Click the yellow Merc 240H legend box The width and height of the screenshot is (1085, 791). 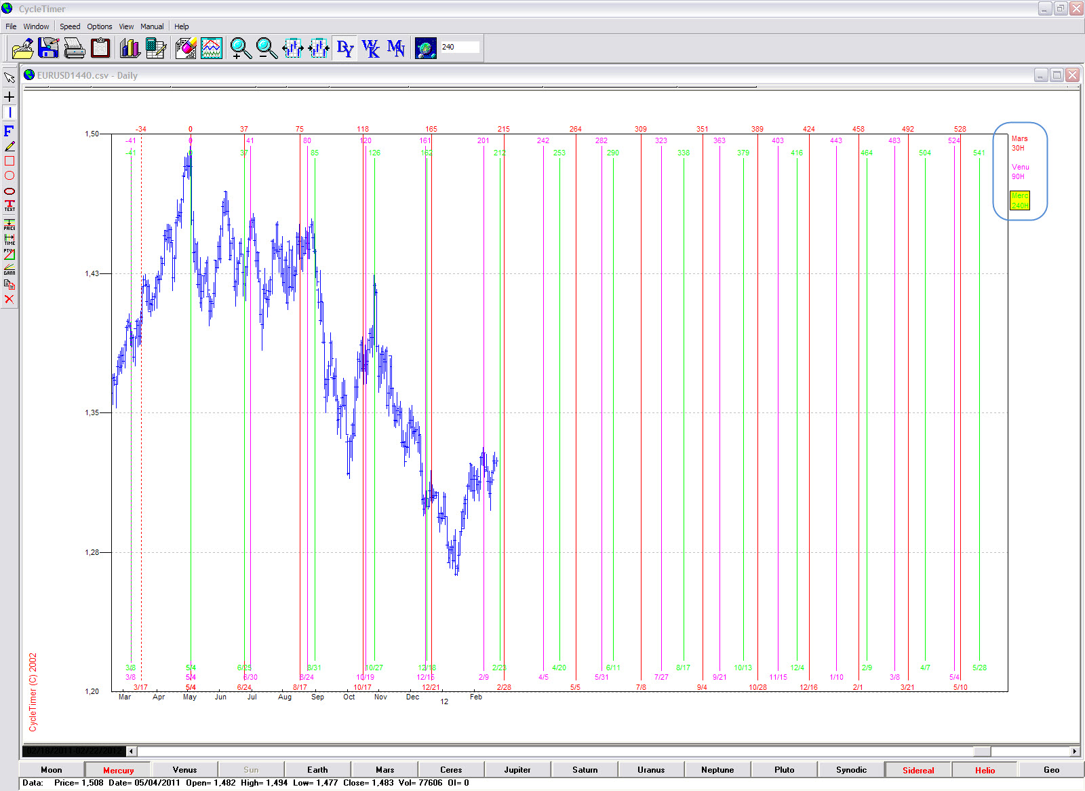(1019, 200)
